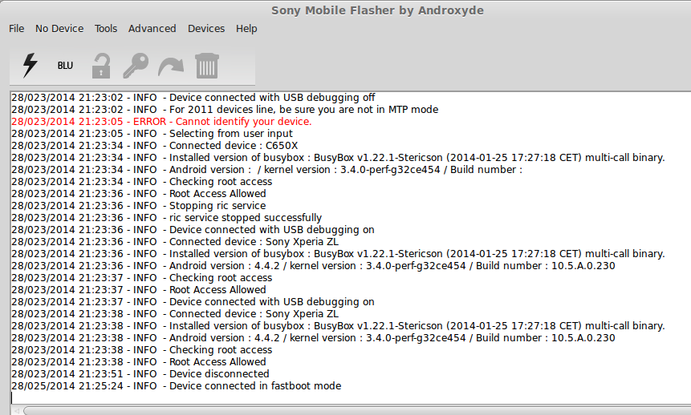Open the No Device menu
Viewport: 691px width, 415px height.
59,29
